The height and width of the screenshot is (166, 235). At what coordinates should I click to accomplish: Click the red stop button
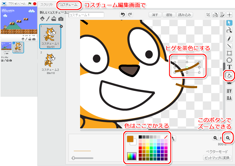(35, 4)
